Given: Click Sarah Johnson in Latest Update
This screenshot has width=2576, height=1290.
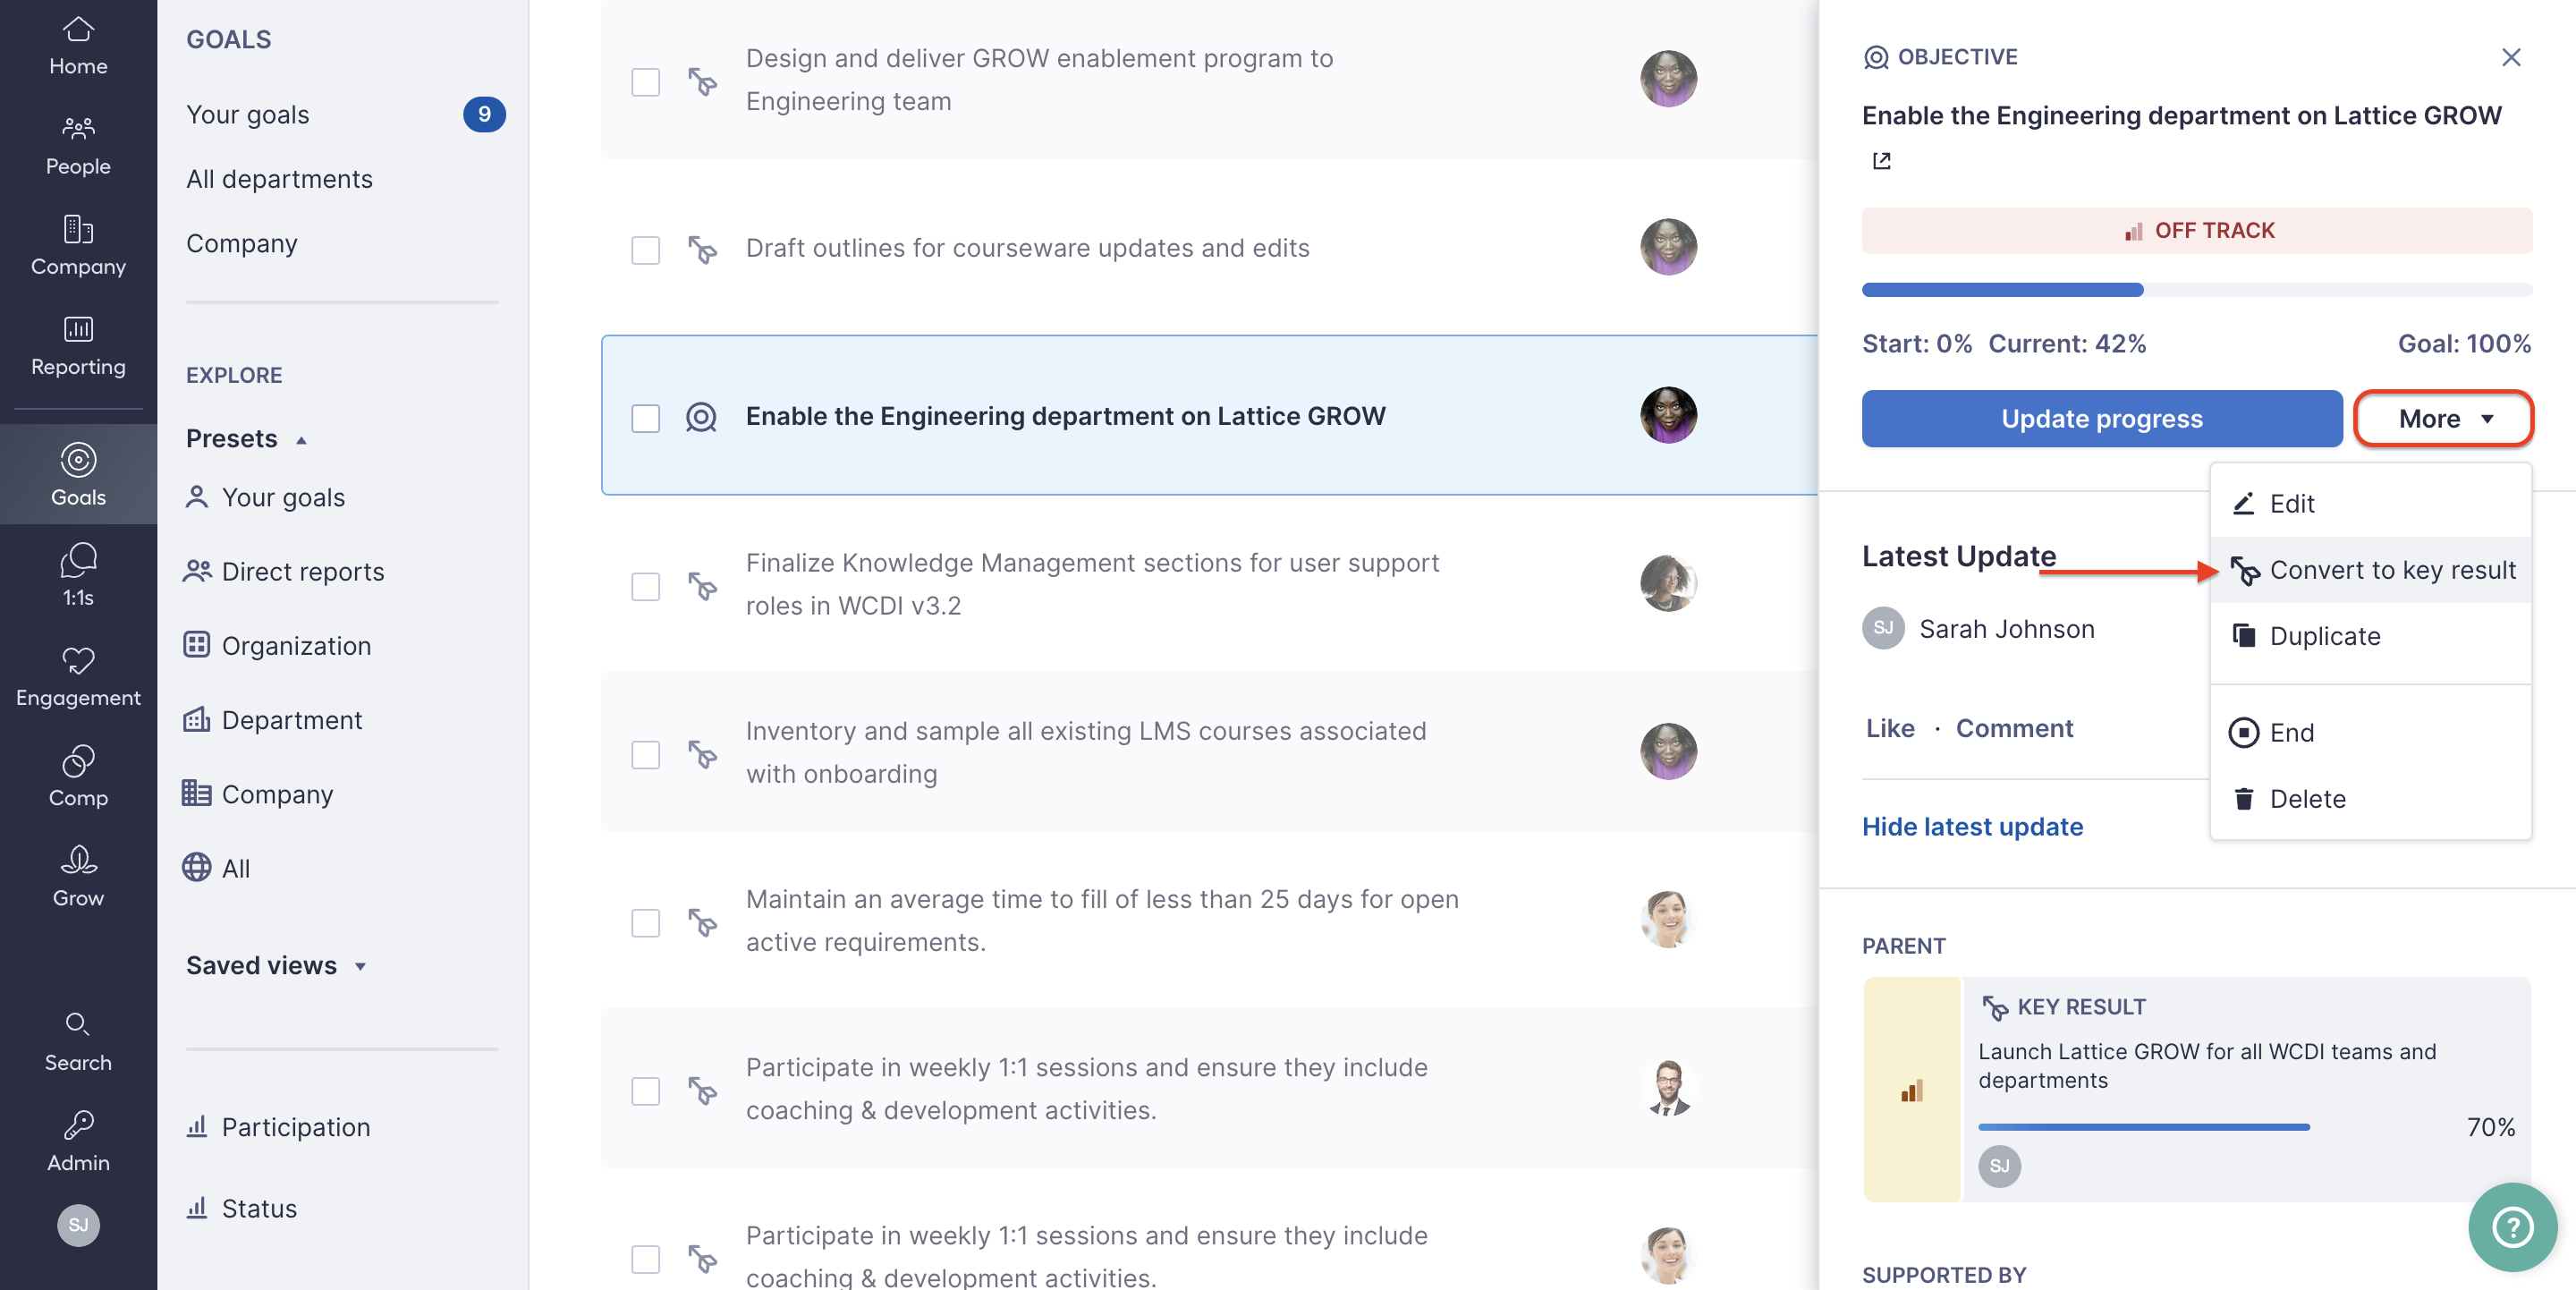Looking at the screenshot, I should pos(2006,628).
